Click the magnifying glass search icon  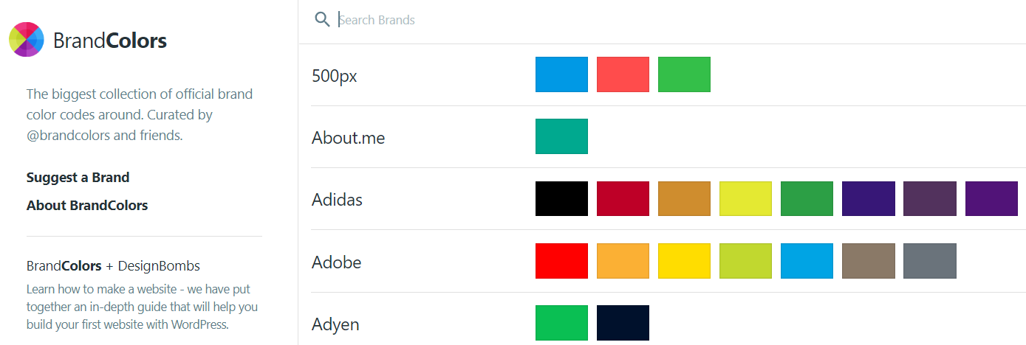(322, 19)
